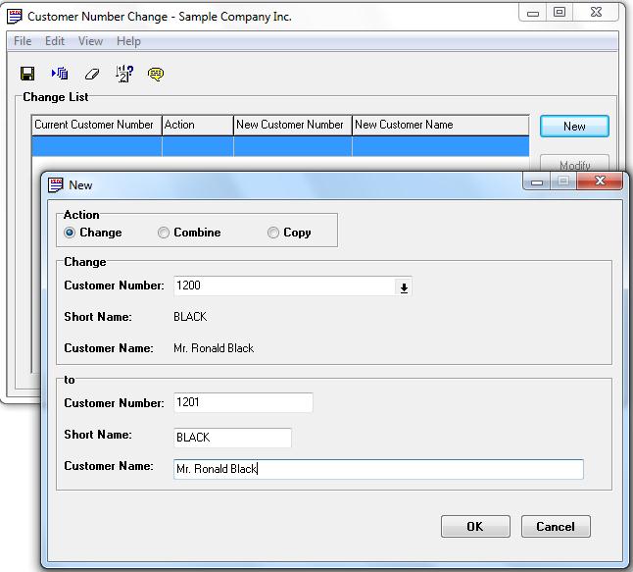Click the Modify button in main window

tap(574, 163)
